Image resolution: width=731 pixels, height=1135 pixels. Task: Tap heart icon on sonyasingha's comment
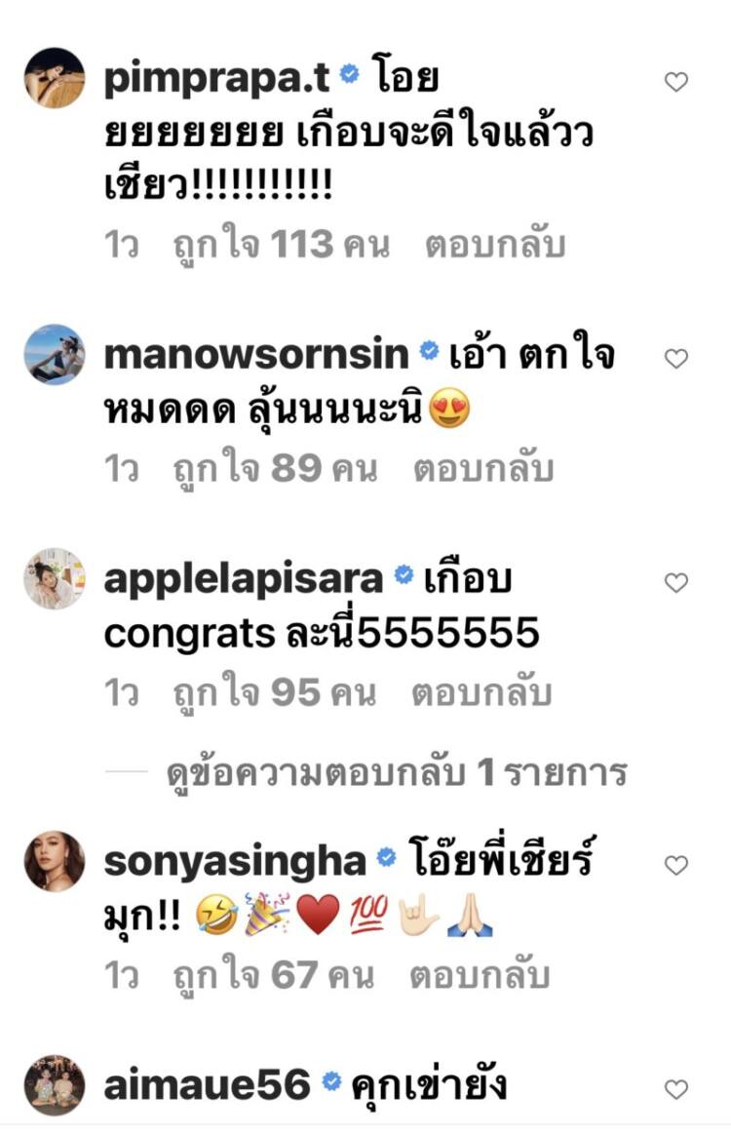point(675,865)
